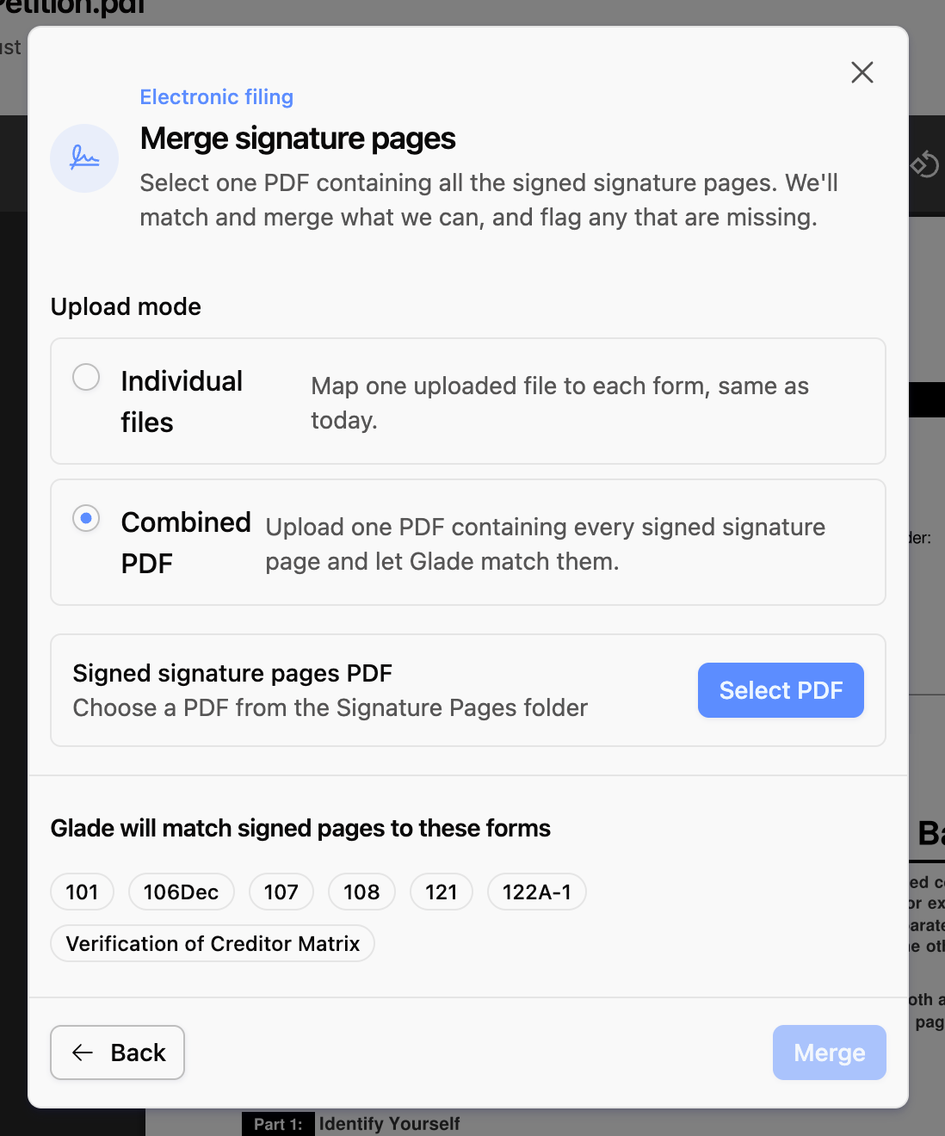
Task: Click the Combined PDF option description text
Action: (x=546, y=544)
